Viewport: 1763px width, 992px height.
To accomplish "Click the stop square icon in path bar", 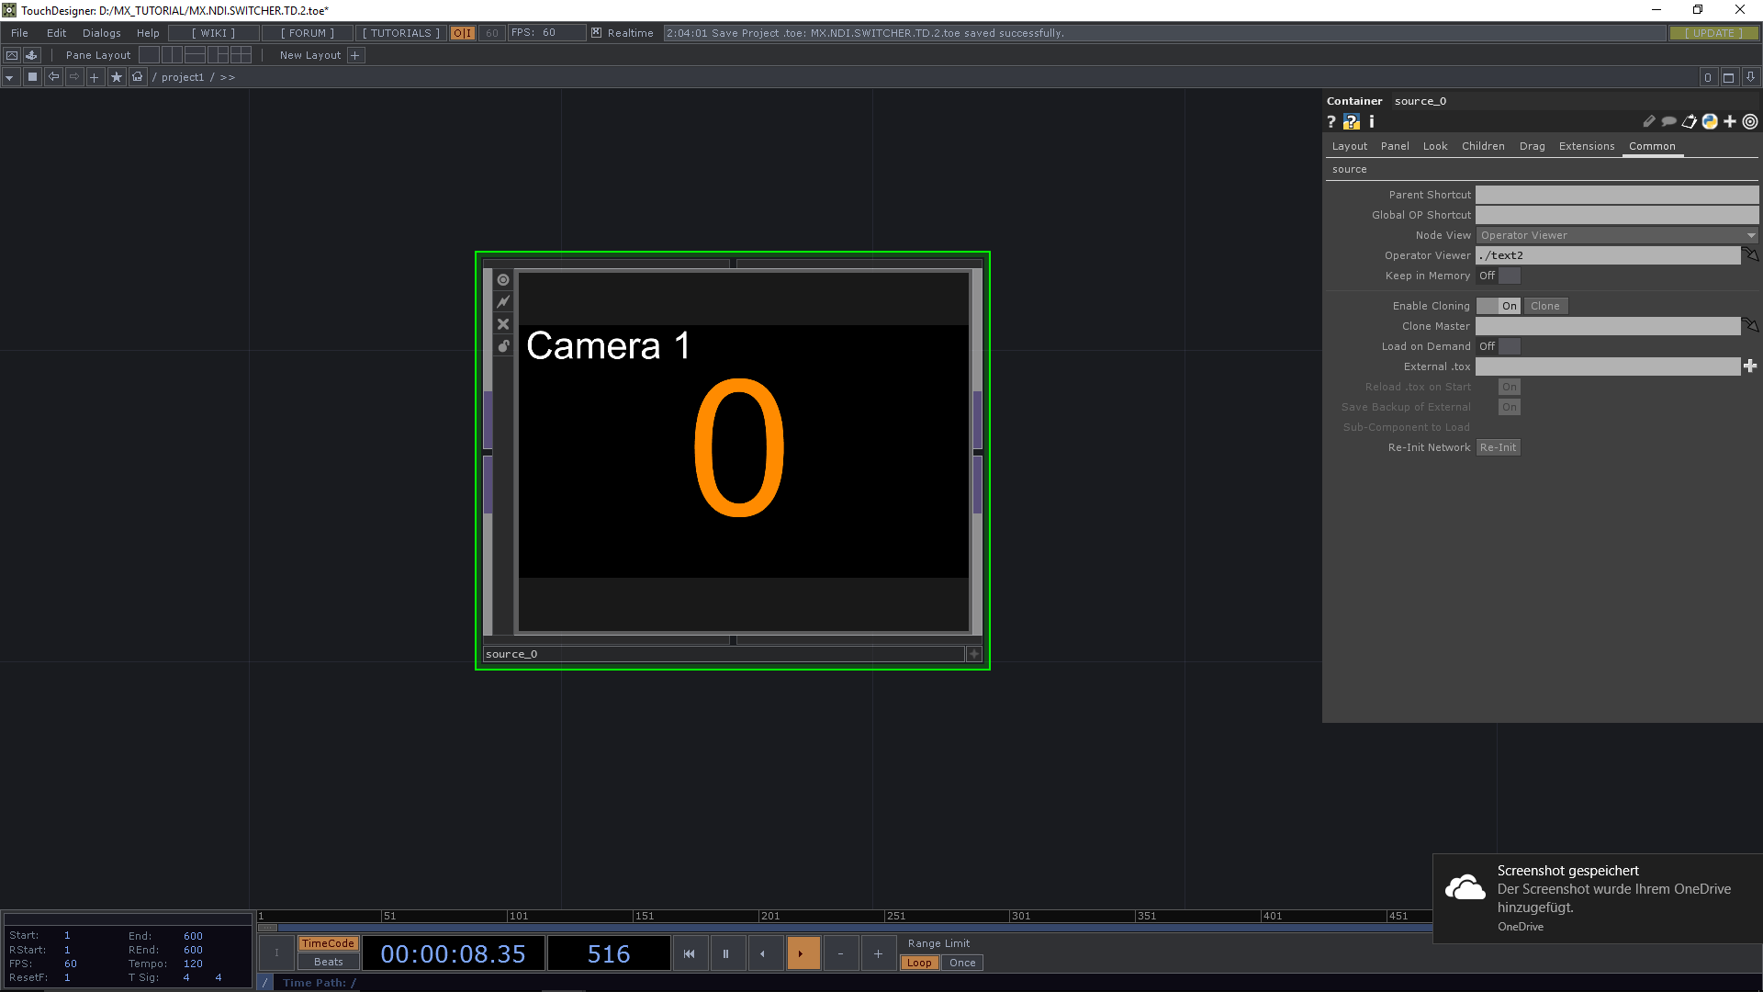I will coord(32,77).
